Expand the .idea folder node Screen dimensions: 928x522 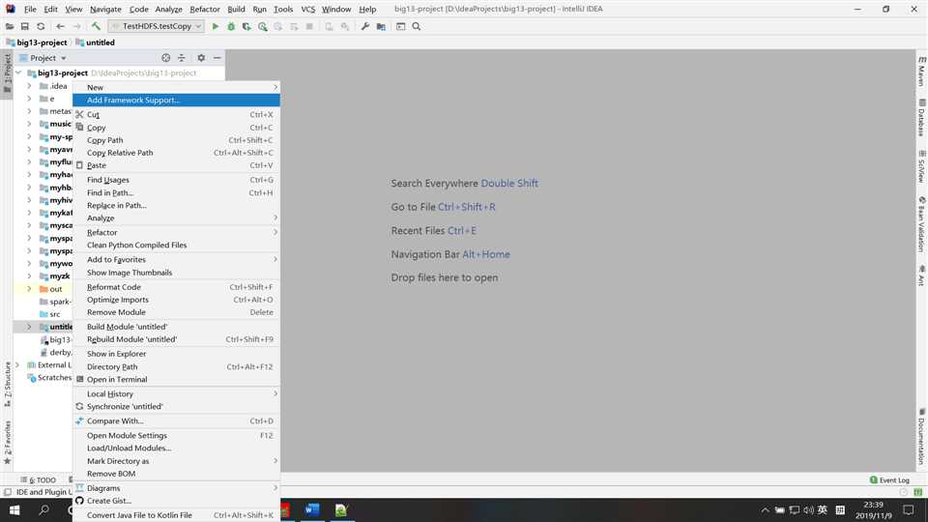(29, 86)
